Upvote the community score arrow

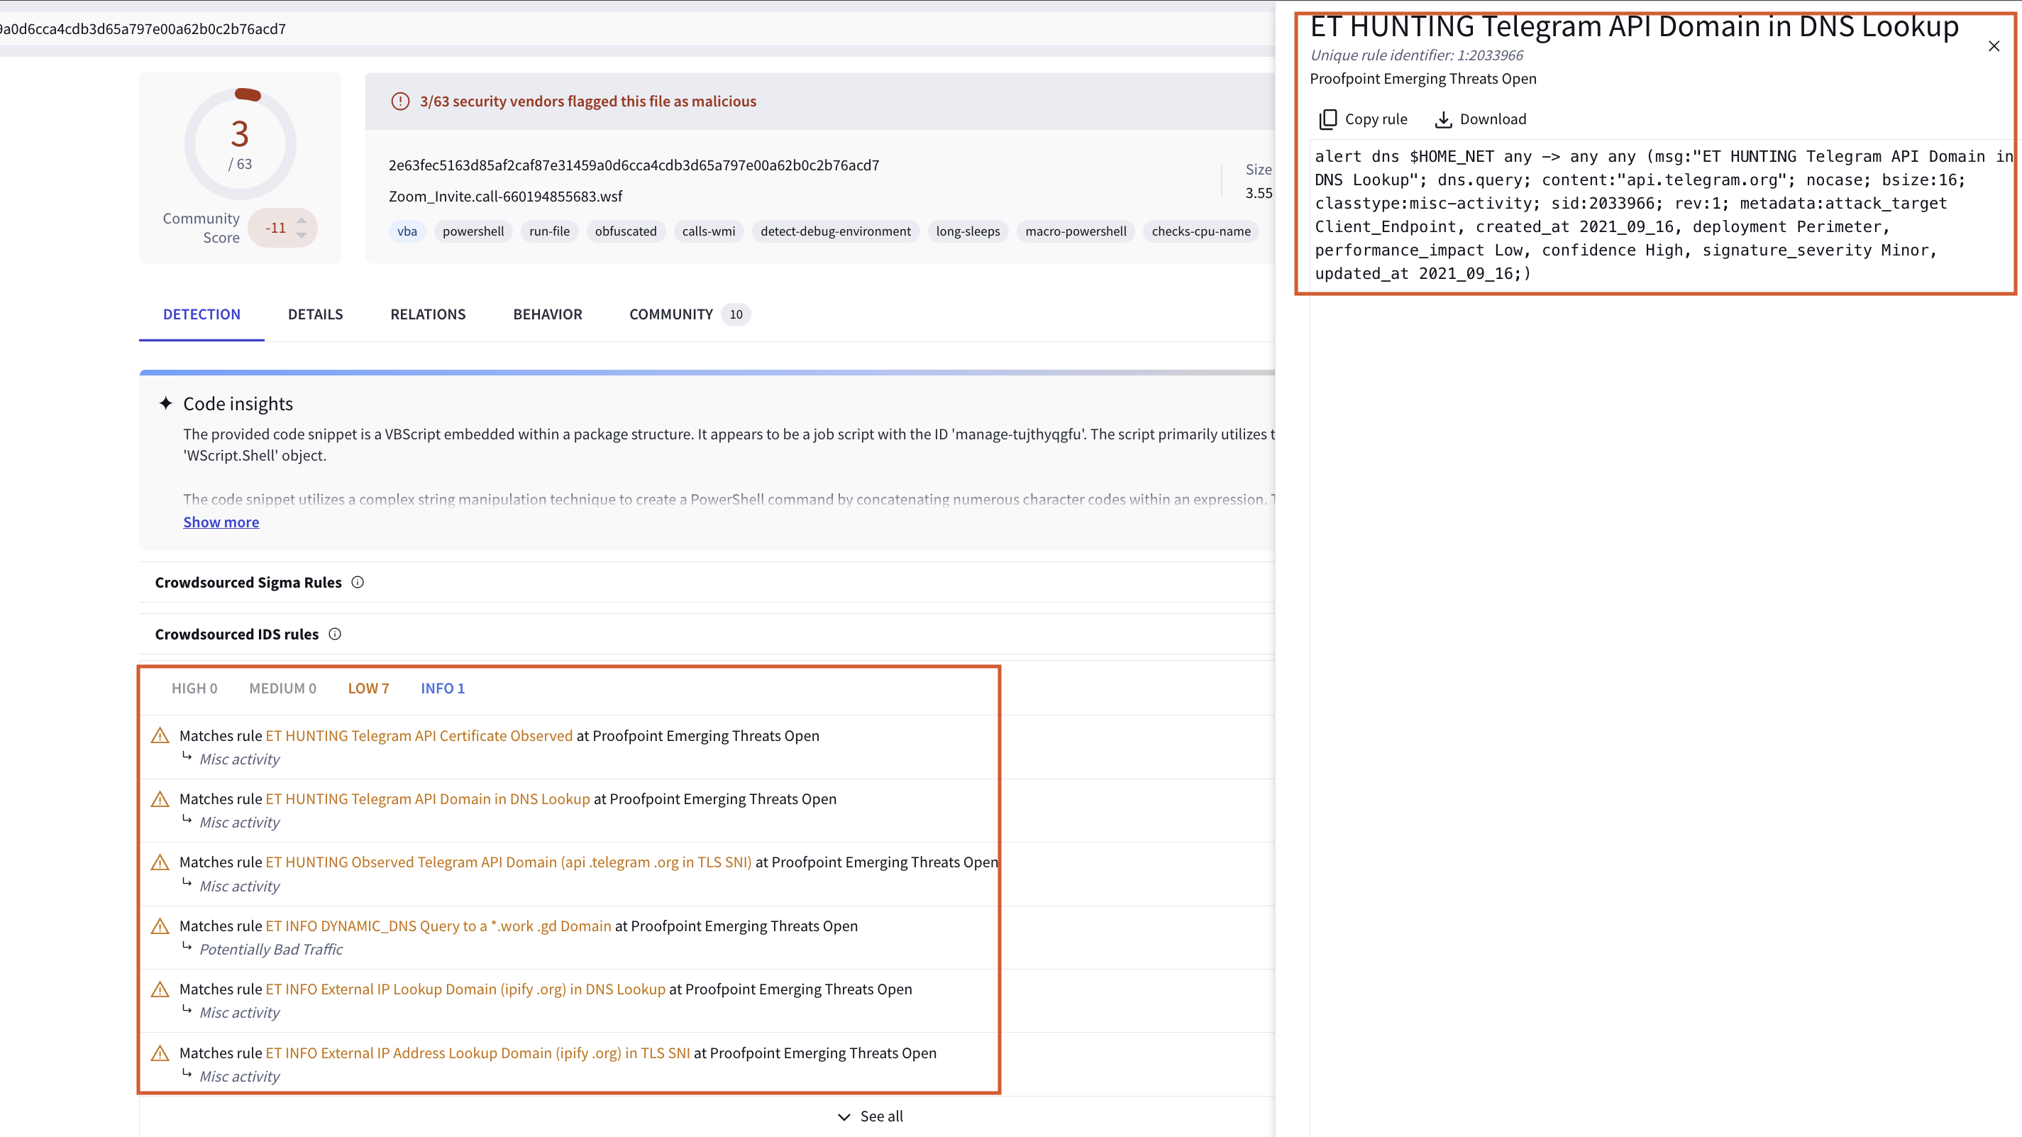click(x=302, y=220)
